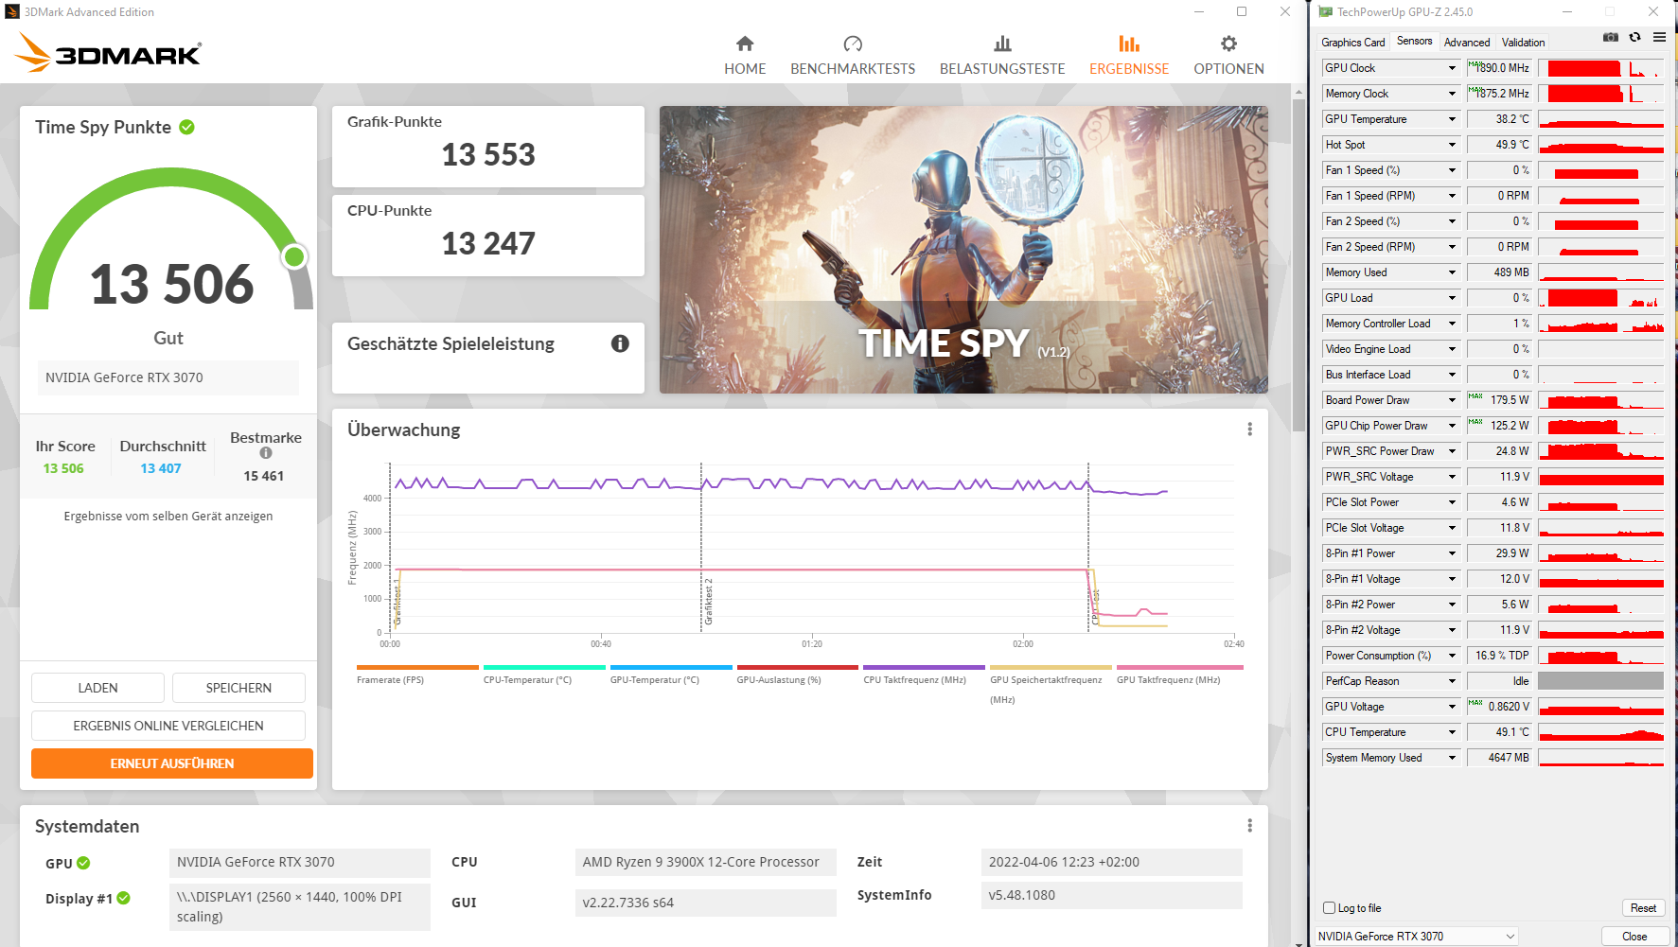Expand the GPU Temperature sensor dropdown
The image size is (1678, 947).
1452,119
